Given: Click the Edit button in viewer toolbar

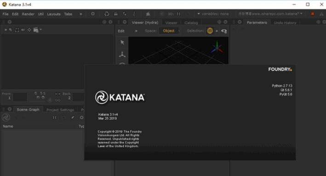Looking at the screenshot, I should 121,31.
